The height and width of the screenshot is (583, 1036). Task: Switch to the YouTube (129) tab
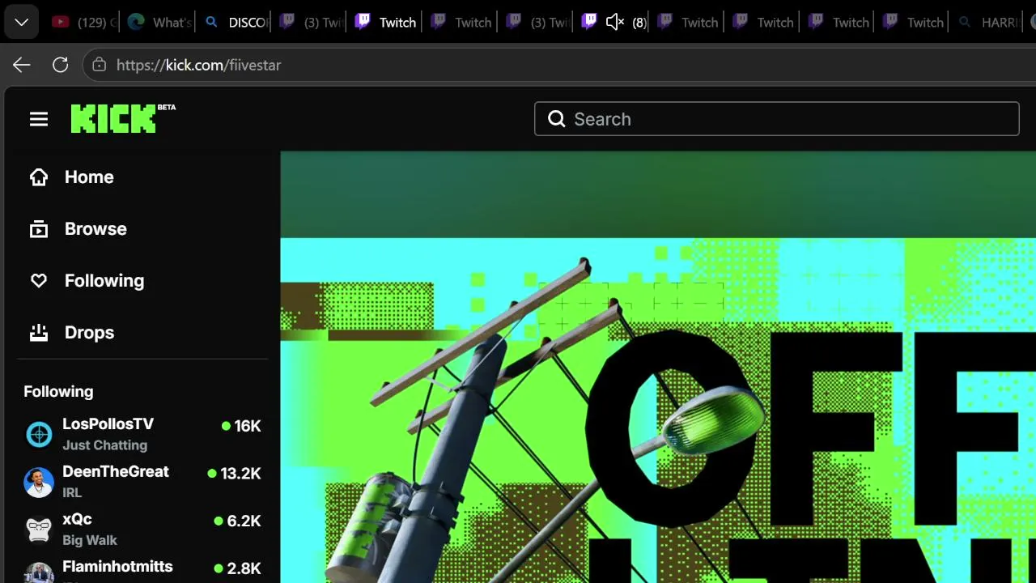point(83,22)
